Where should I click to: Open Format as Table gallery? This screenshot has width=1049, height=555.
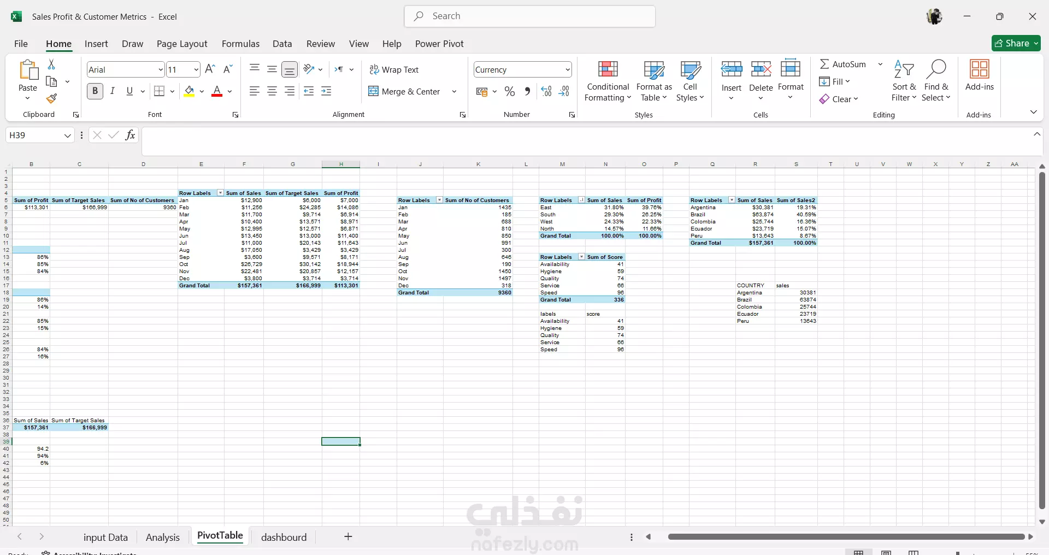[x=654, y=81]
